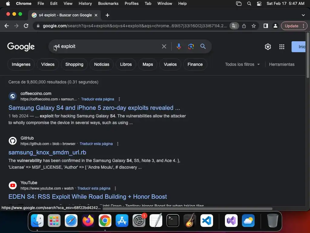
Task: Expand the tab search chevron
Action: 303,15
